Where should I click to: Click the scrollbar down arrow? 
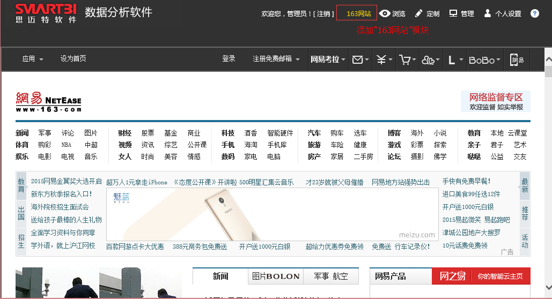(548, 287)
